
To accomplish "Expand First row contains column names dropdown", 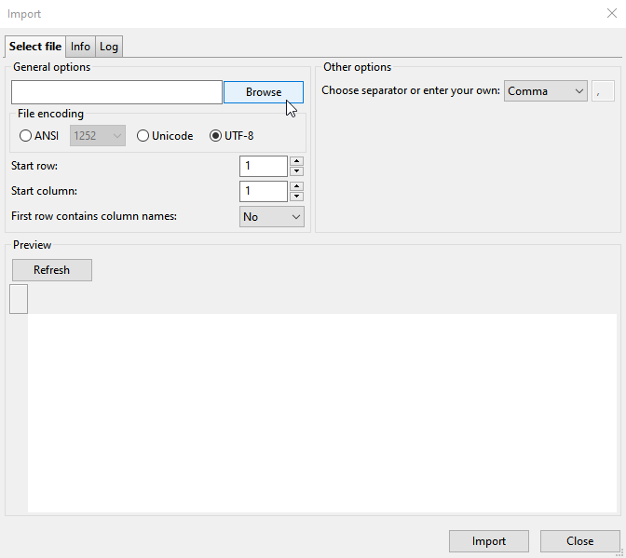I will coord(272,216).
